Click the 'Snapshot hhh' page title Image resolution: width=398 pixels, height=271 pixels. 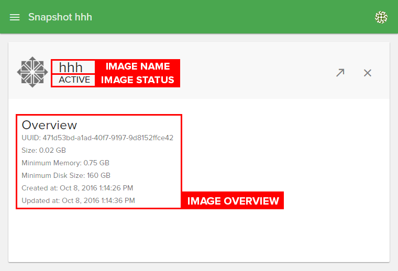[x=60, y=17]
